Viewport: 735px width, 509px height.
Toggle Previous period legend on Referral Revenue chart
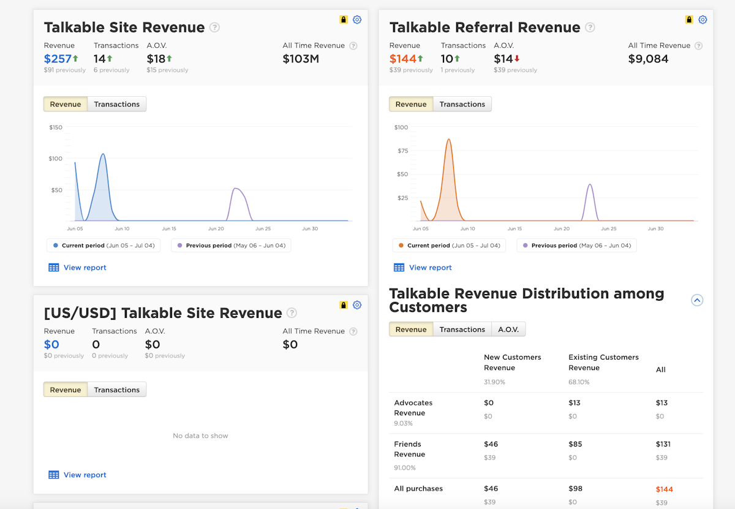[576, 244]
